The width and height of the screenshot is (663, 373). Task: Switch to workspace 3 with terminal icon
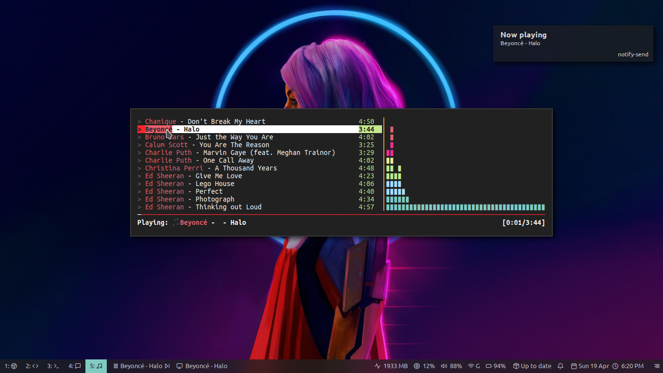[x=53, y=366]
